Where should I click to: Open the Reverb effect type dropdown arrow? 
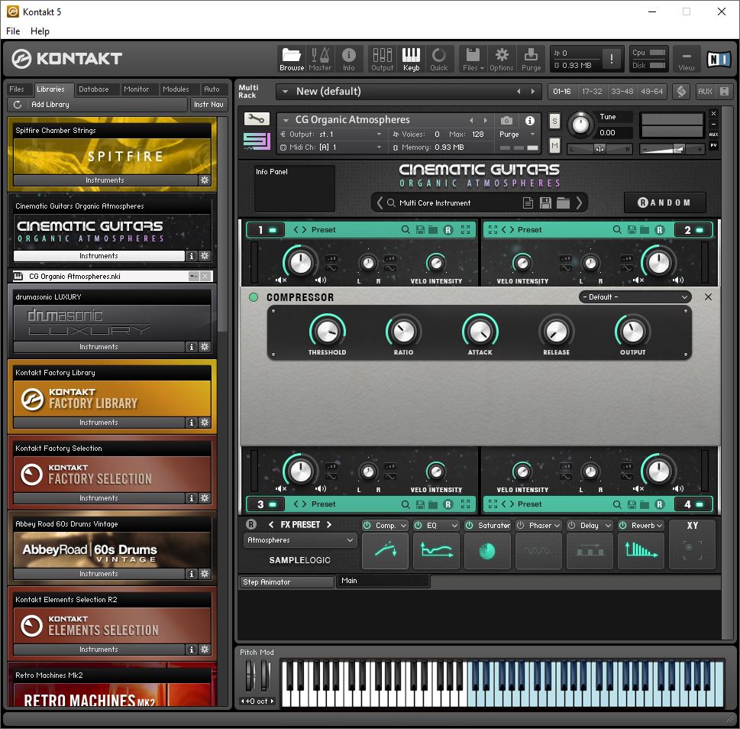tap(659, 526)
